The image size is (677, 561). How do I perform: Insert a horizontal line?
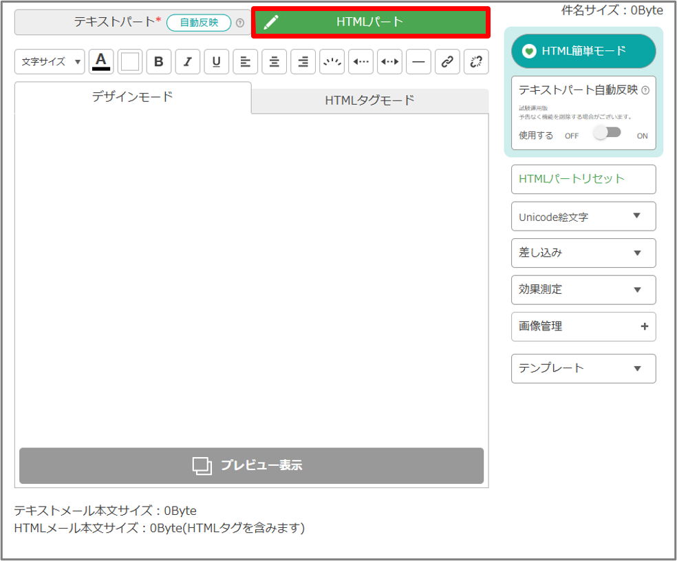[x=418, y=62]
